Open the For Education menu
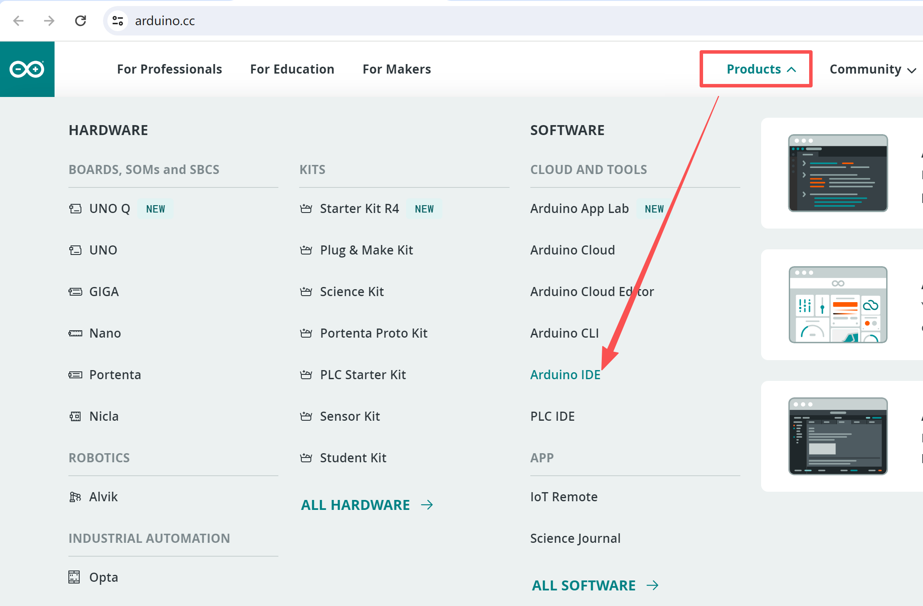The height and width of the screenshot is (606, 923). click(x=292, y=69)
